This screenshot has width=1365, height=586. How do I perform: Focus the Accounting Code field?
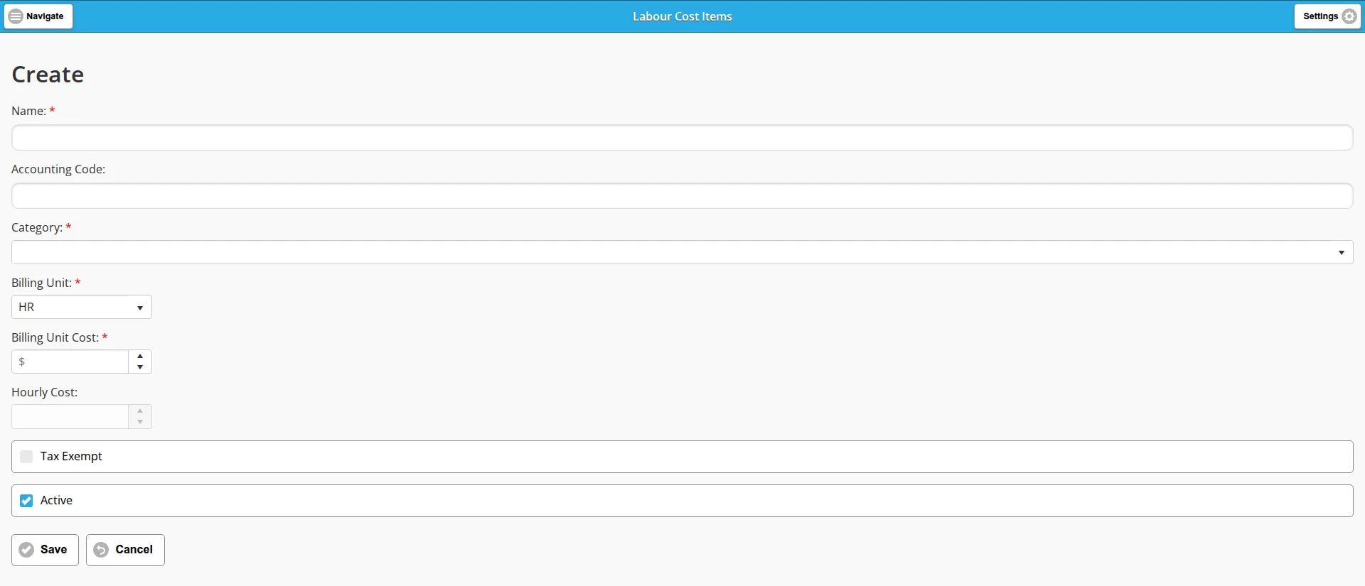pyautogui.click(x=682, y=196)
